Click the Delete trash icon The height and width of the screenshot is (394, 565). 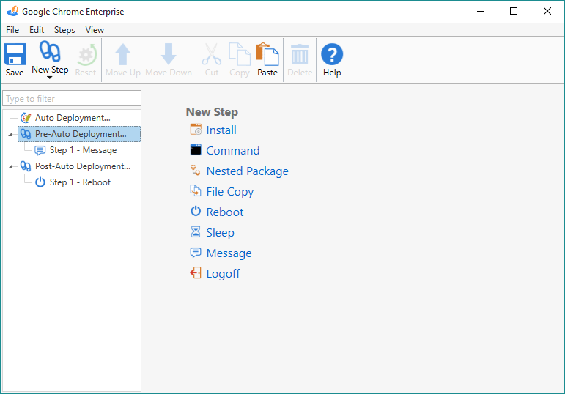click(x=300, y=54)
